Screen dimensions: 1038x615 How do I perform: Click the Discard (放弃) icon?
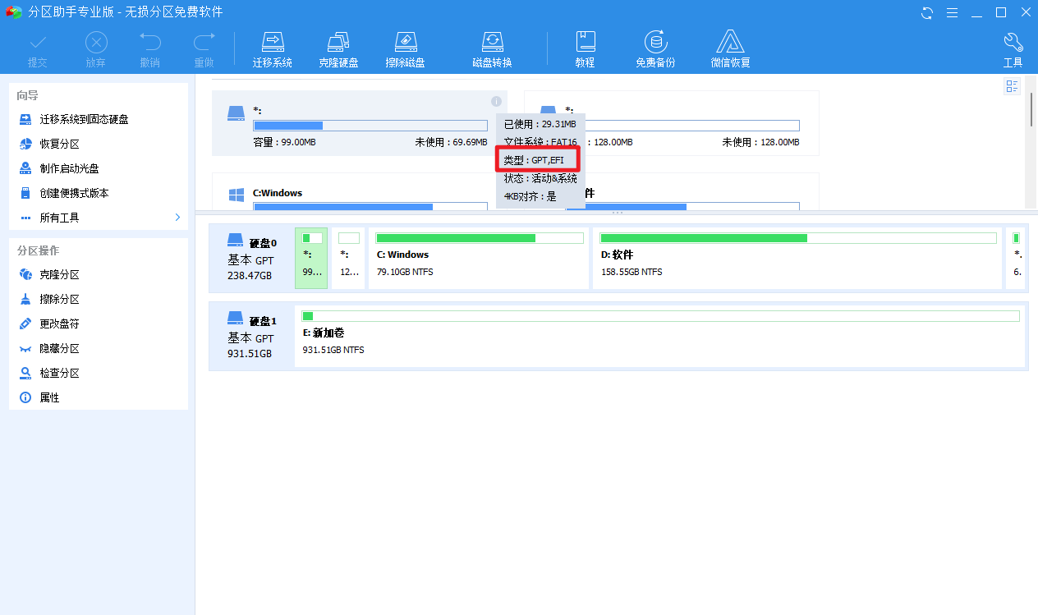coord(96,47)
